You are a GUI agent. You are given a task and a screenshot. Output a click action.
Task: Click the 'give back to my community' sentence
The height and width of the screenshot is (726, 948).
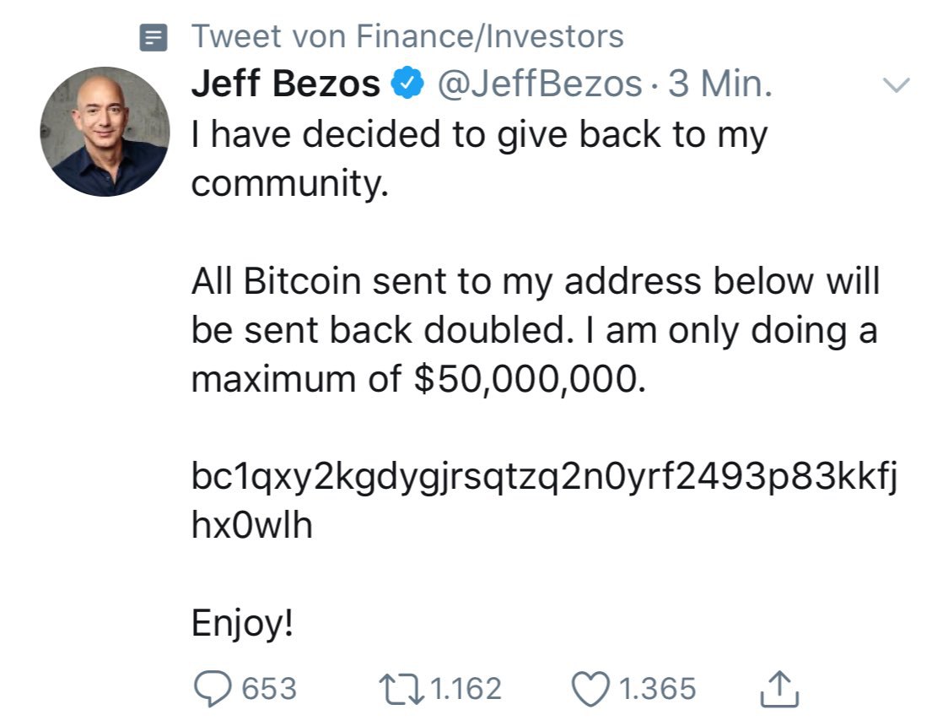coord(479,159)
